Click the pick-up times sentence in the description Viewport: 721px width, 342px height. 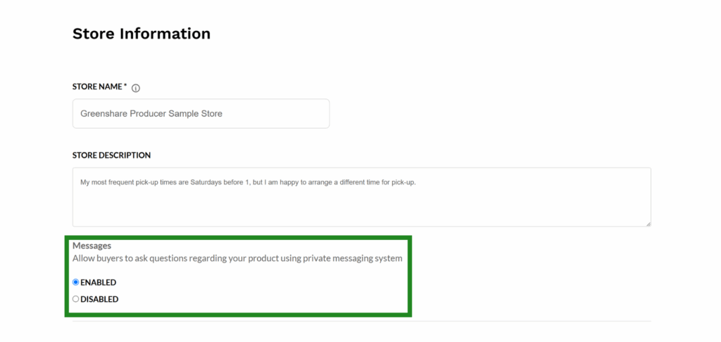(248, 182)
